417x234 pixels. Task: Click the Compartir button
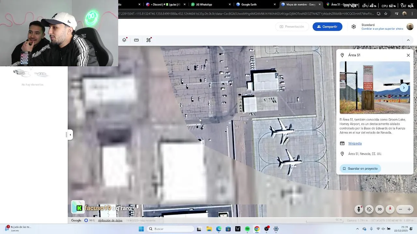point(327,27)
